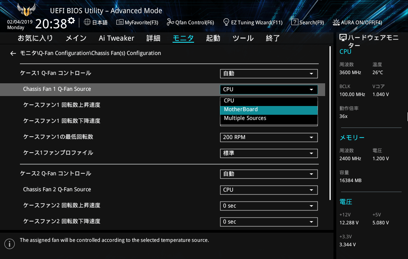Screen dimensions: 408x259
Task: Select the モニタ tab
Action: pos(183,38)
